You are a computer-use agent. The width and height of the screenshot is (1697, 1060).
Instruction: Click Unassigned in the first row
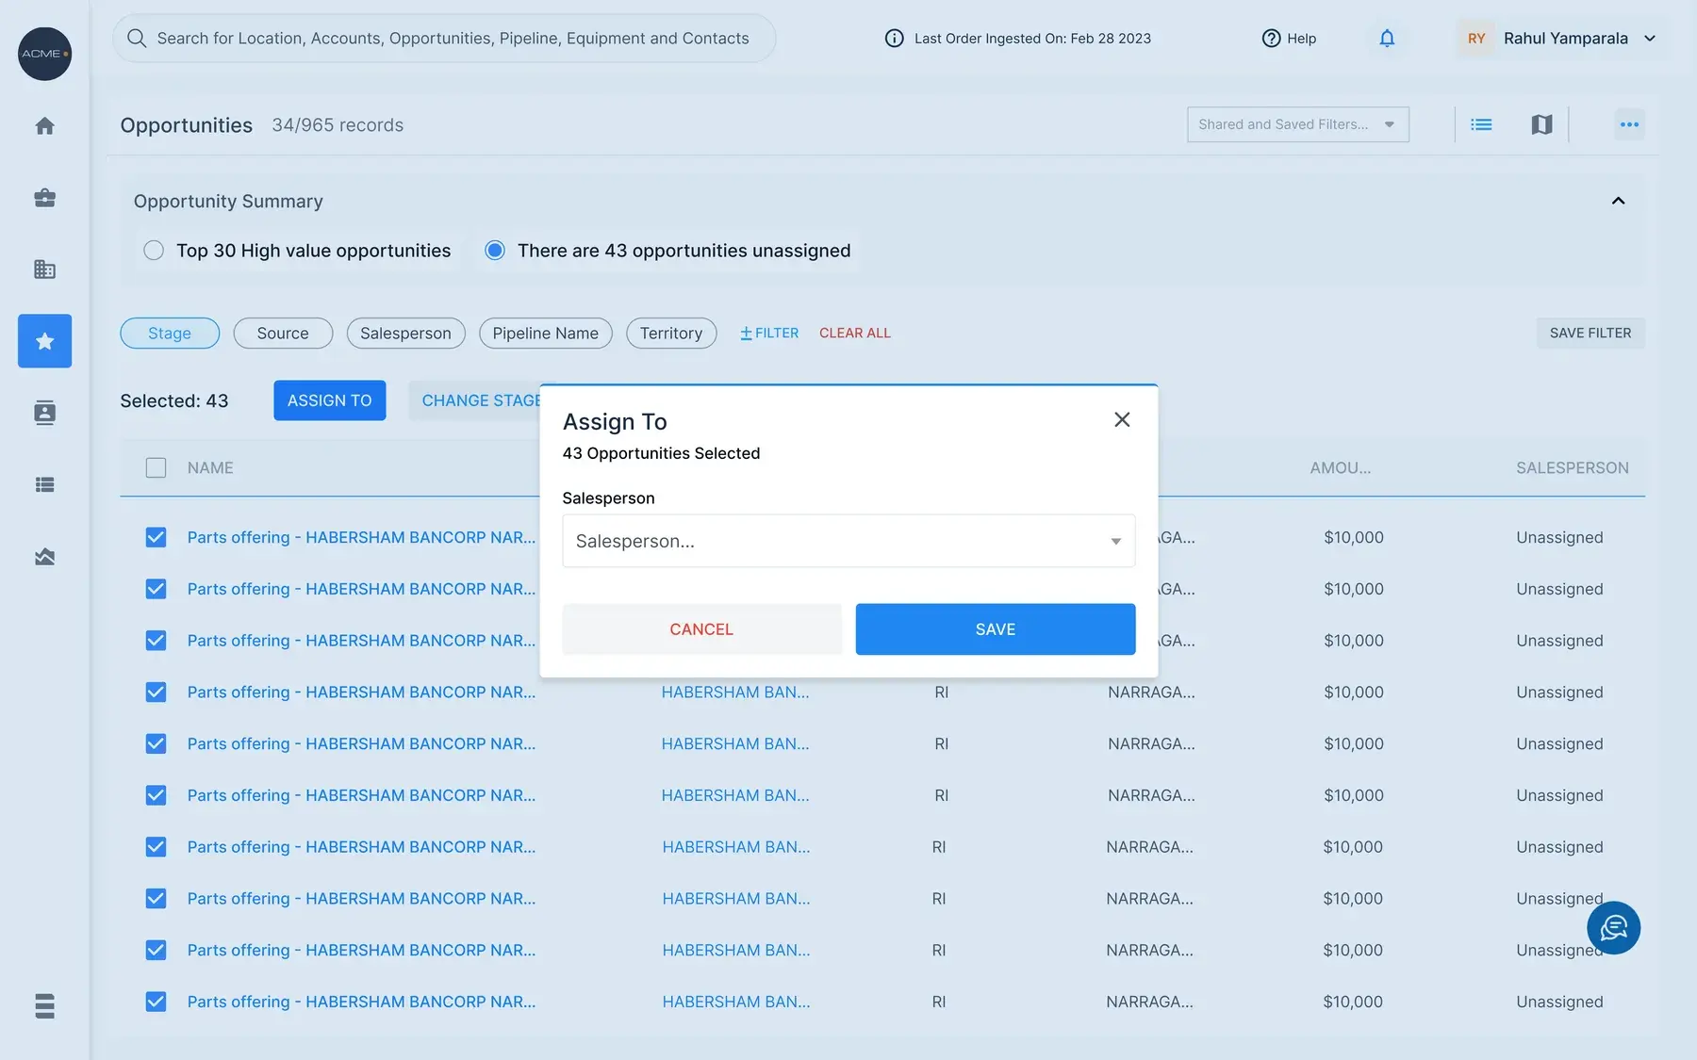point(1559,537)
